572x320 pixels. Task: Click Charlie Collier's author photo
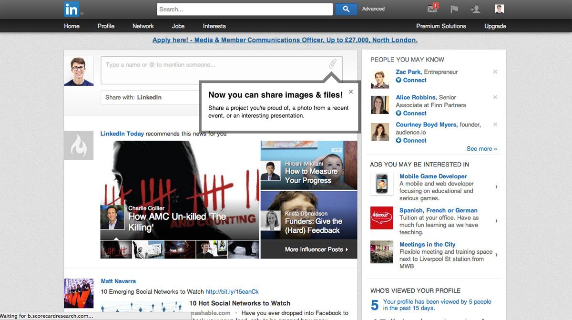[112, 217]
